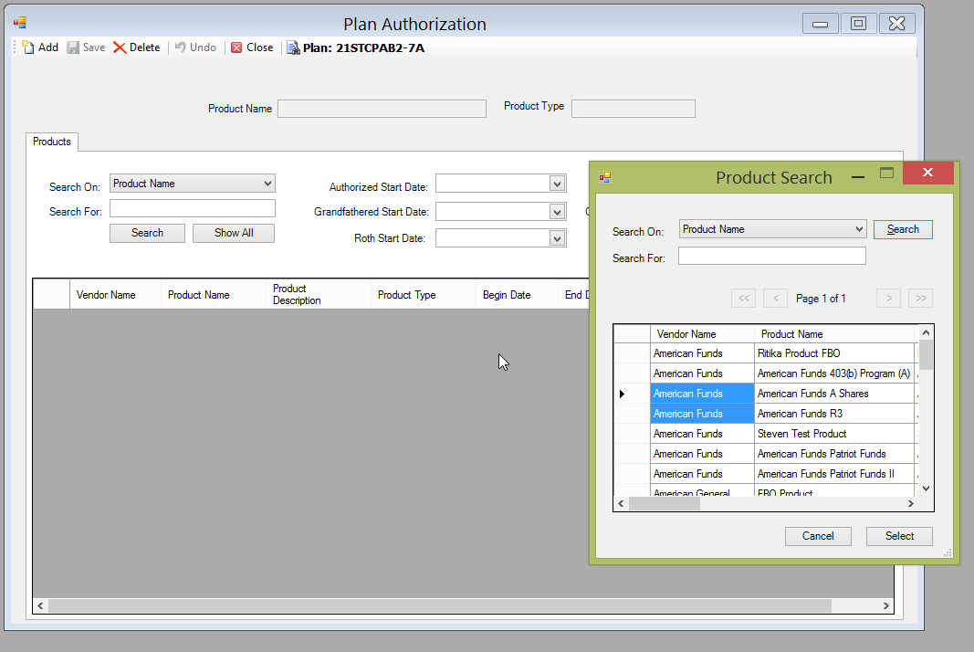Viewport: 974px width, 652px height.
Task: Click the Undo arrow icon
Action: pyautogui.click(x=181, y=47)
